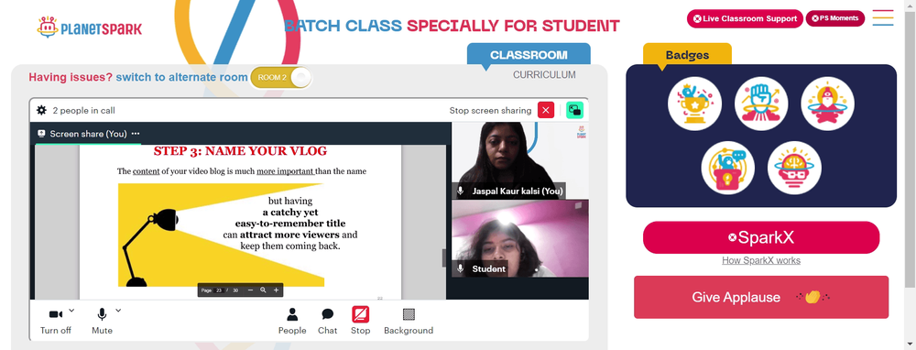Select the raised fist badge
The width and height of the screenshot is (916, 350).
pos(761,104)
